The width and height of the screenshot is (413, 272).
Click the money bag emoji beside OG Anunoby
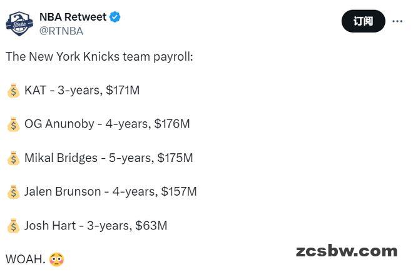pos(13,124)
